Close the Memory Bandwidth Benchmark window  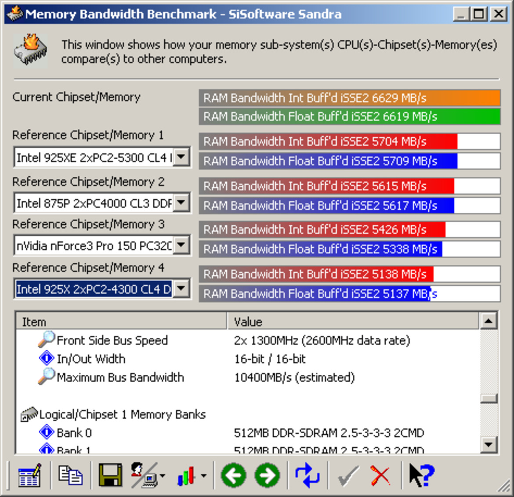click(x=499, y=14)
